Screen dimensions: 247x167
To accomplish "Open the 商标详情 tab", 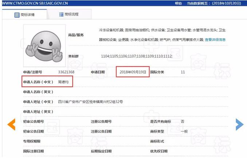I will (24, 15).
